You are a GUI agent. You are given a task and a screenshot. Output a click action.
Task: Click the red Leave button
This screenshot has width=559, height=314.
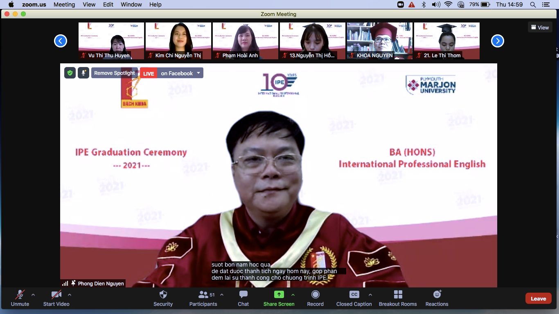(x=538, y=298)
